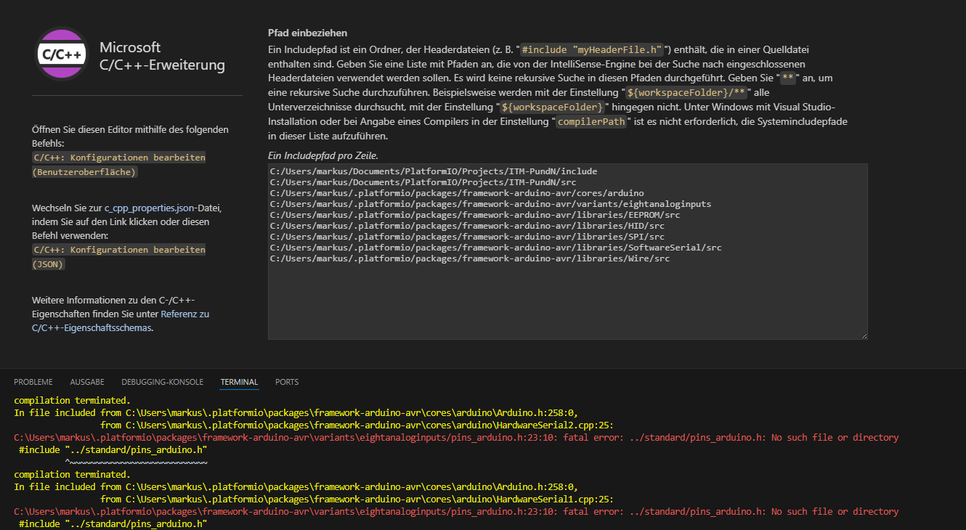Activate the TERMINAL tab
This screenshot has width=966, height=530.
click(239, 382)
